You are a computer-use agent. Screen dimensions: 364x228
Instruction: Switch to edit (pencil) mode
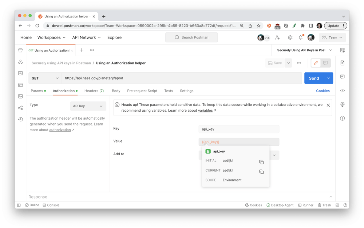coord(316,63)
